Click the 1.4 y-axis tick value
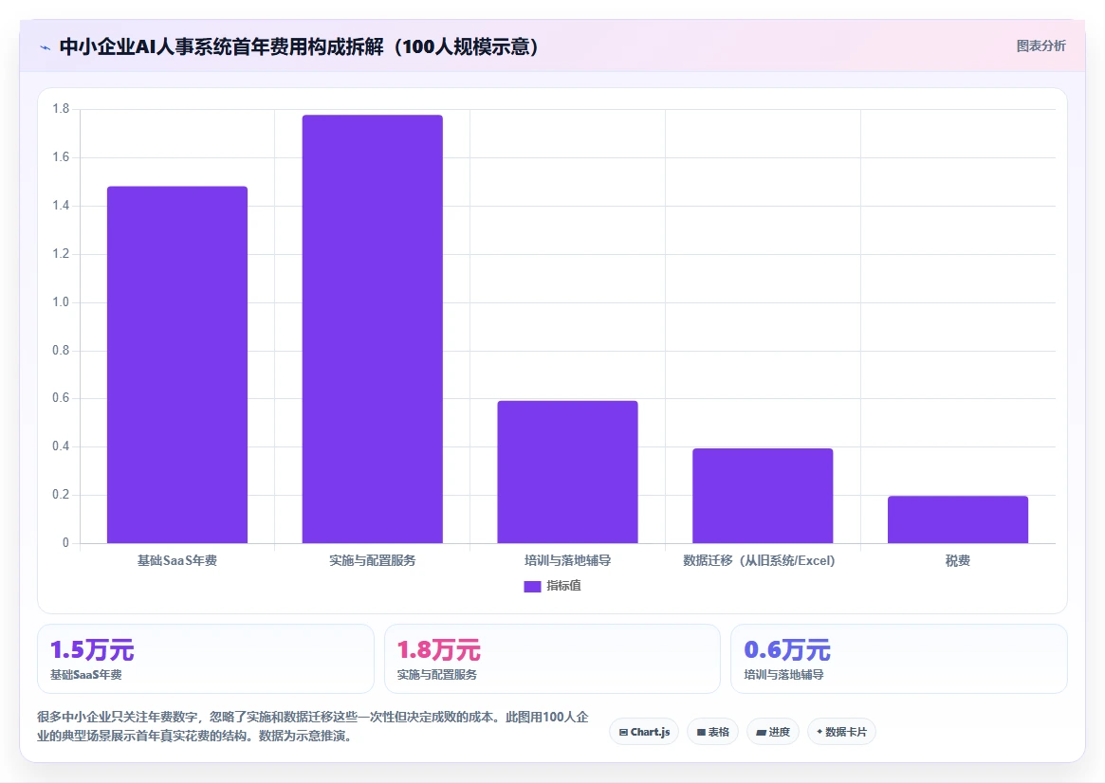Viewport: 1105px width, 783px height. point(61,206)
